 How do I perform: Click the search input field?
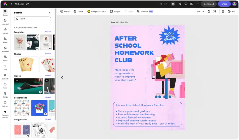tap(32, 19)
